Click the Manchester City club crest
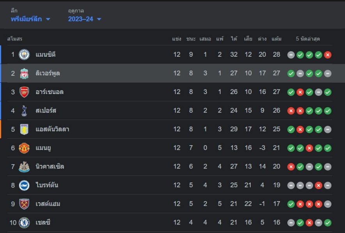Screen dimensions: 345x233 tap(24, 55)
